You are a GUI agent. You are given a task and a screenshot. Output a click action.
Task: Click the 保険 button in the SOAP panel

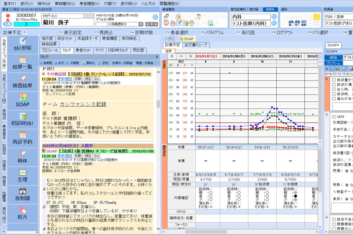333,57
